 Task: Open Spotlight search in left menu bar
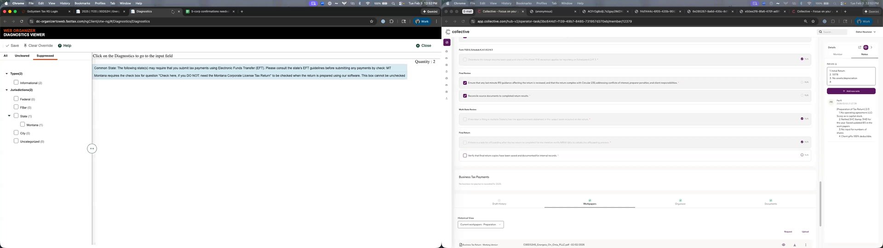coord(393,3)
